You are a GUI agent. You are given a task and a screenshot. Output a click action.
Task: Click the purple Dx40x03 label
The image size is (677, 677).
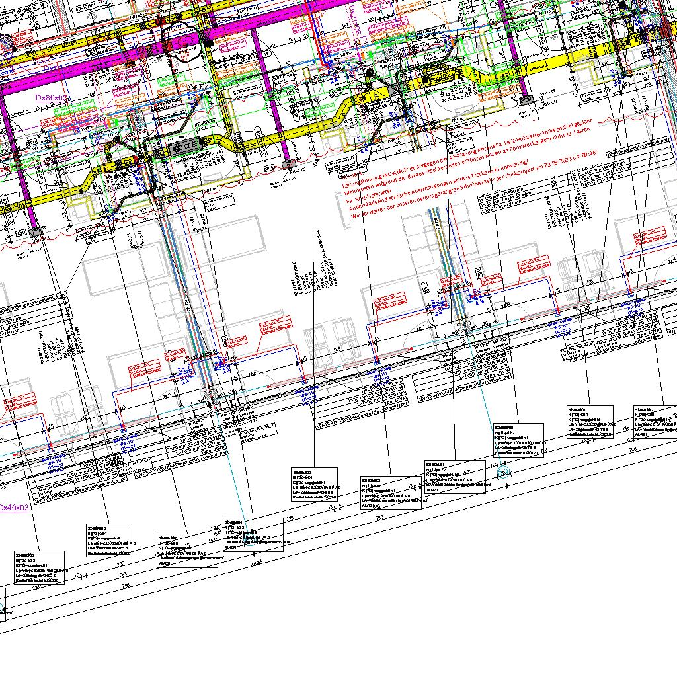(x=13, y=507)
